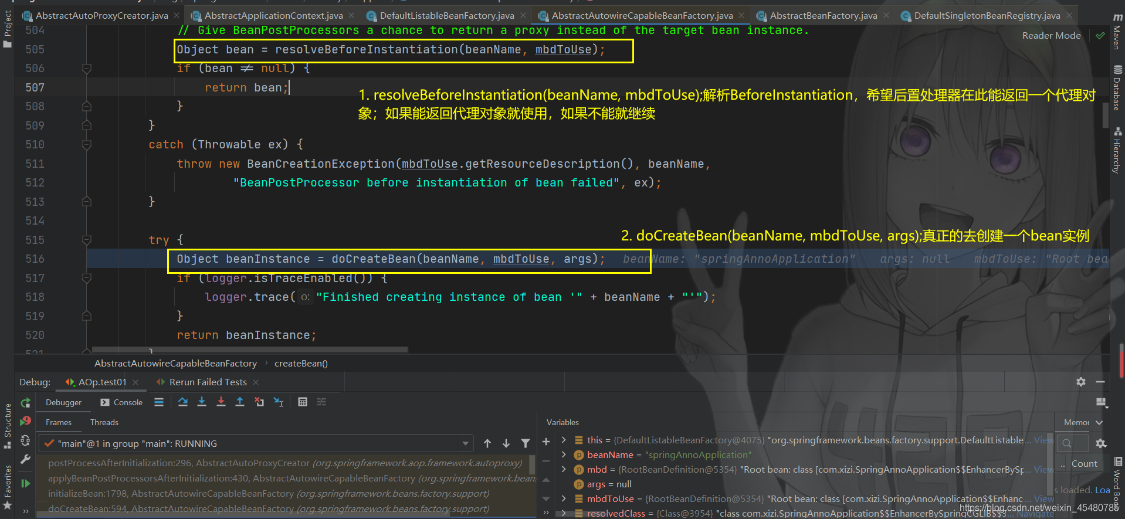This screenshot has height=519, width=1125.
Task: Click the Run to Cursor icon
Action: [x=279, y=402]
